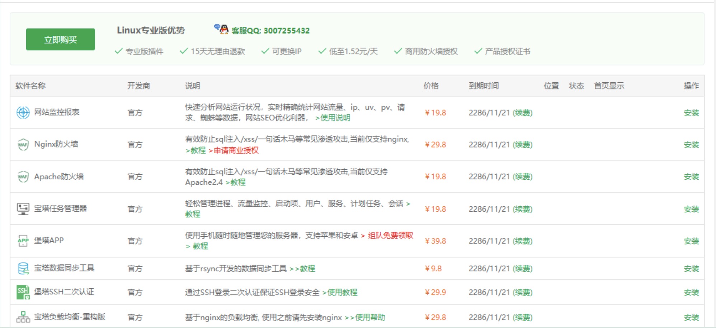Screen dimensions: 716x328
Task: Click the 立即购买 buy now button
Action: click(60, 39)
